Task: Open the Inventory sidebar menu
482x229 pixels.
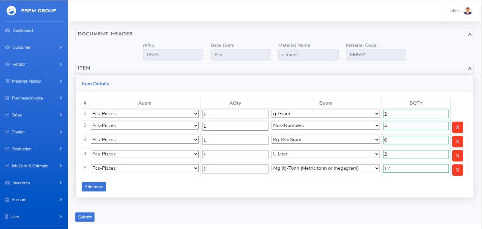Action: tap(34, 183)
